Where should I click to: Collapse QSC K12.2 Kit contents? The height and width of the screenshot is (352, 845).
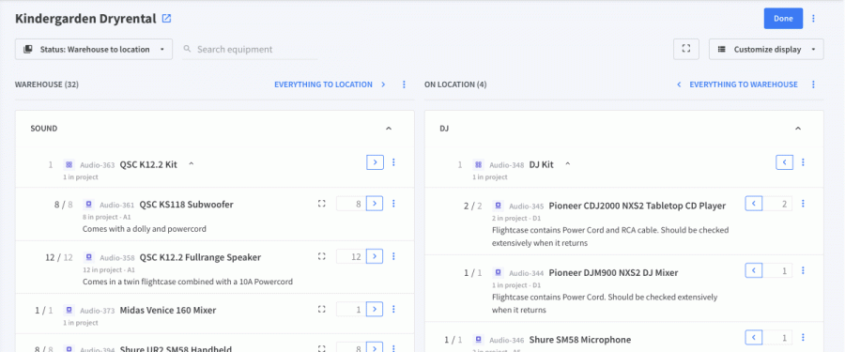(191, 164)
